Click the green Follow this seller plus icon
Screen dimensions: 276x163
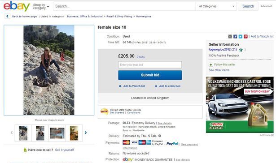(x=210, y=64)
